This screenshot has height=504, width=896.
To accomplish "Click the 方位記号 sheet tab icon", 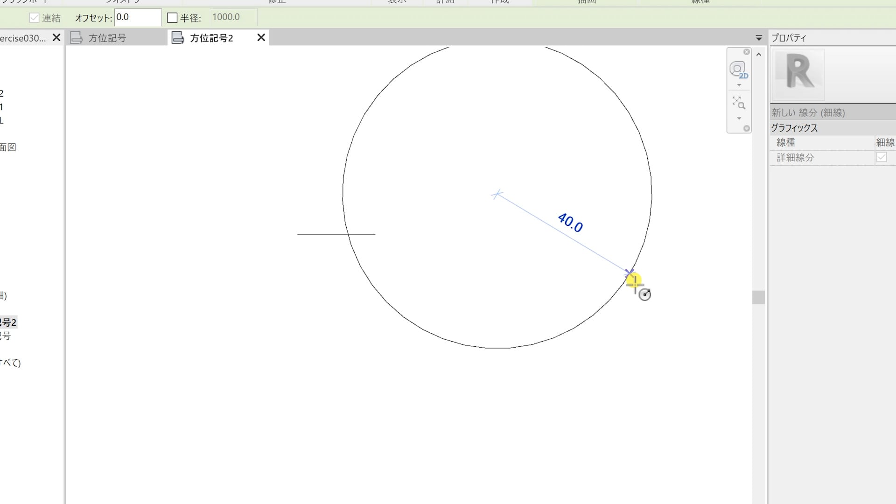I will (76, 38).
